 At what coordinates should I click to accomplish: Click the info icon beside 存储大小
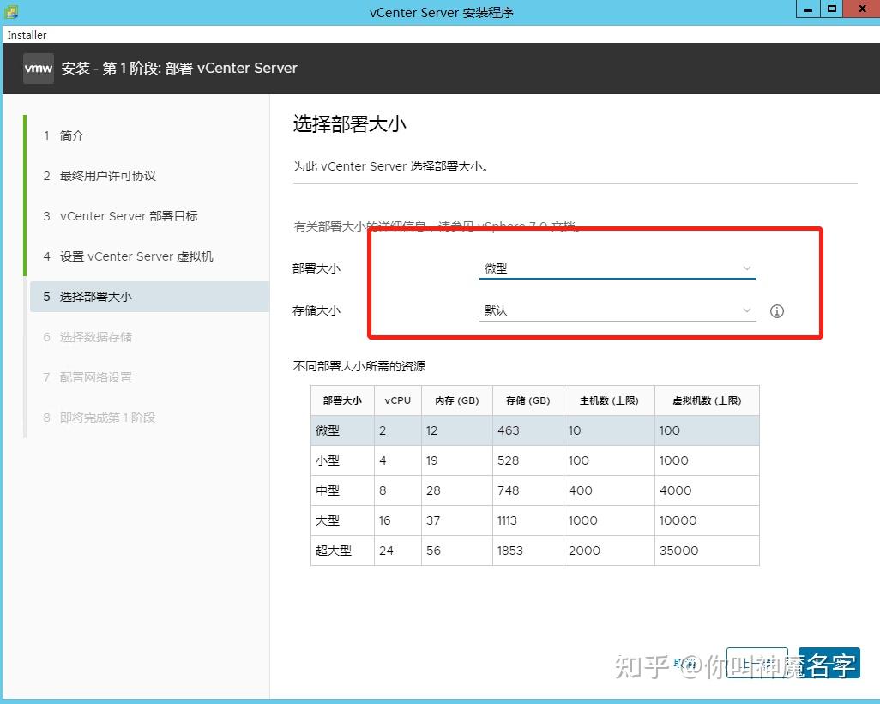coord(776,311)
